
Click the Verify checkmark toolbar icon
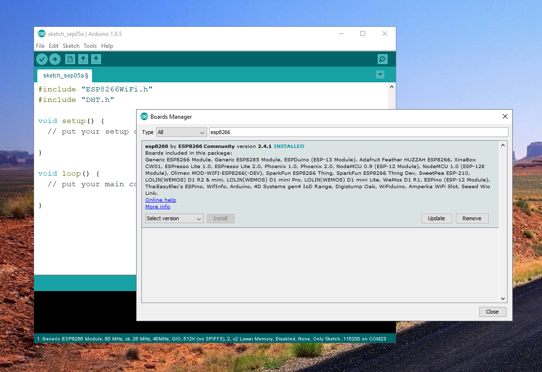[42, 59]
